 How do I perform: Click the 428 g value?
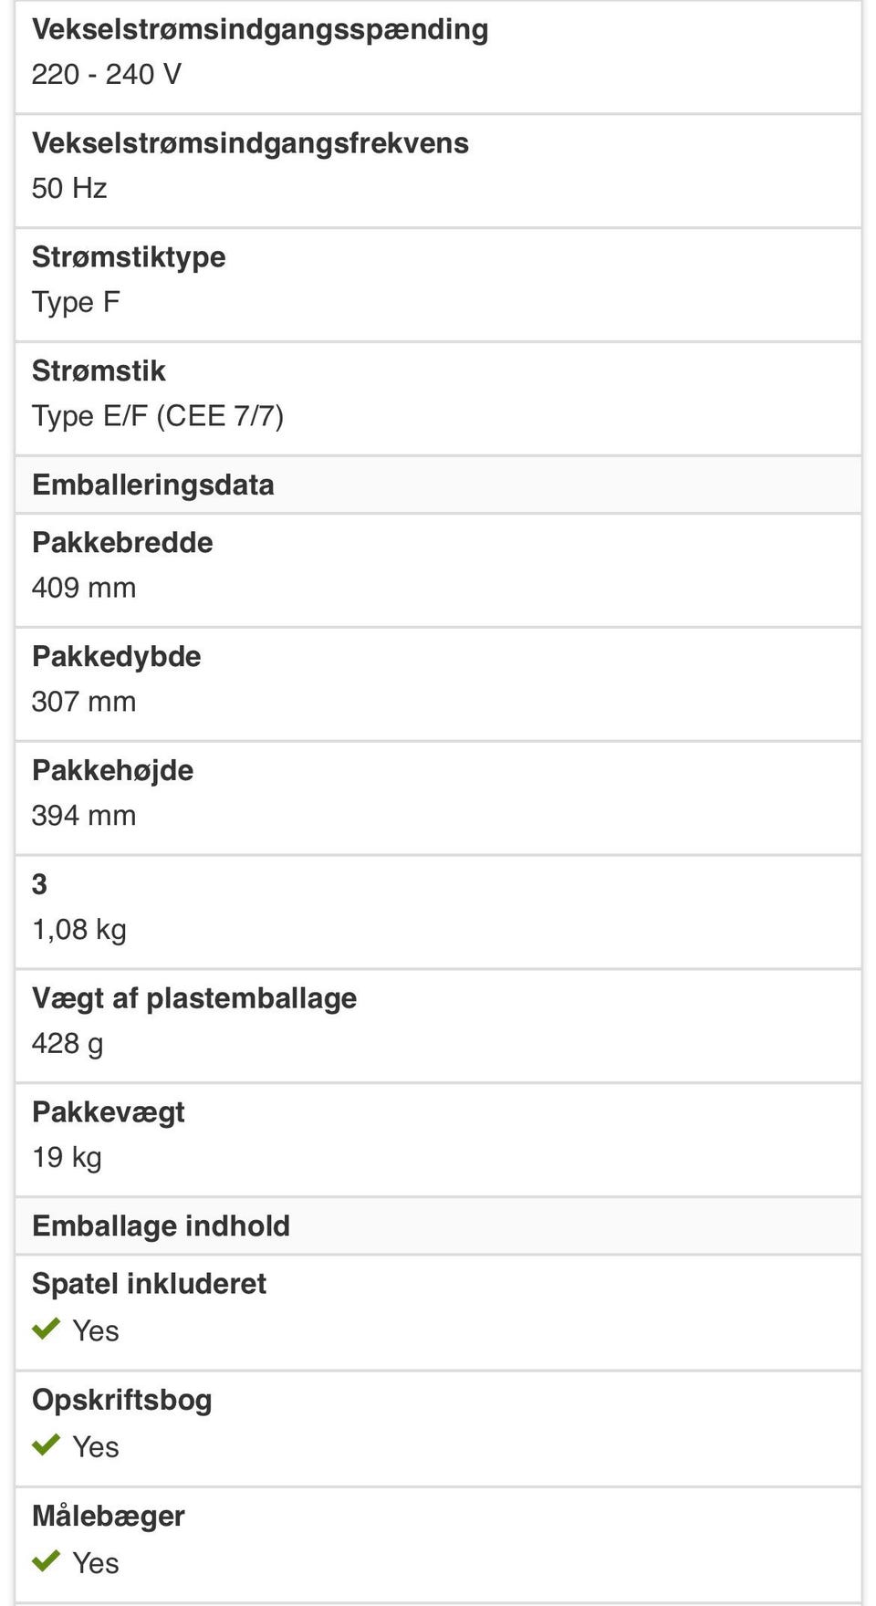click(x=68, y=1043)
